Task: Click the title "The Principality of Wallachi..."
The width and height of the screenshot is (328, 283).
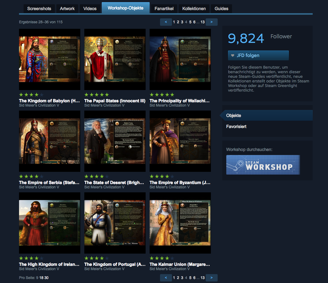Action: click(179, 101)
